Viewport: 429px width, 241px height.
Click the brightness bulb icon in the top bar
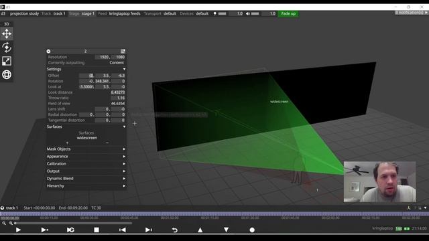(x=215, y=13)
